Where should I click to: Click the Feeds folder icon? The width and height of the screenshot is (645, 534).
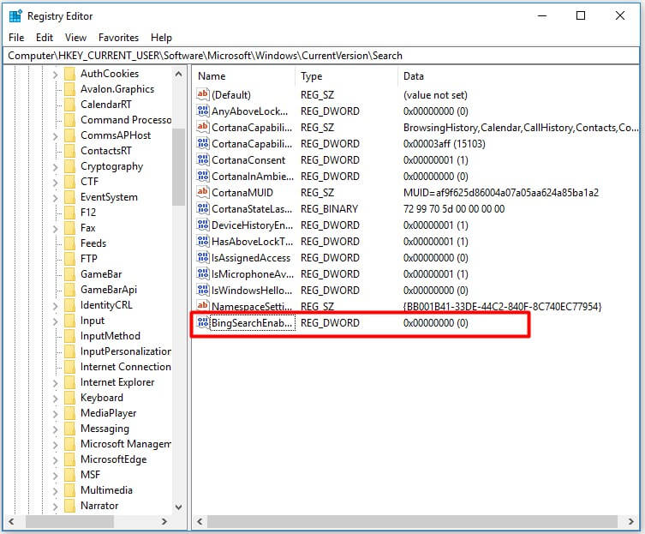(70, 243)
